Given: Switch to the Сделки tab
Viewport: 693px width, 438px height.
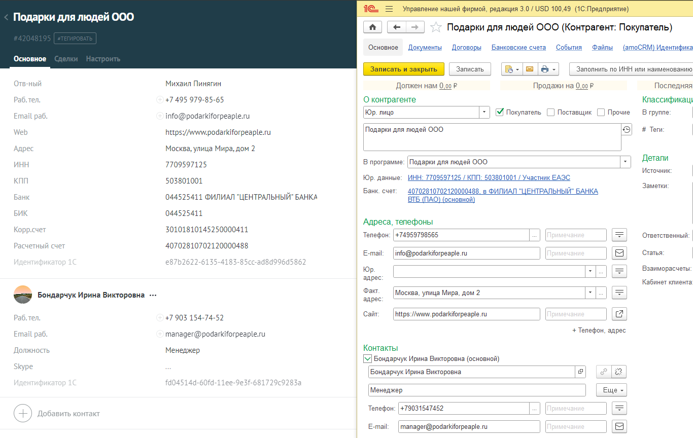Looking at the screenshot, I should tap(66, 59).
